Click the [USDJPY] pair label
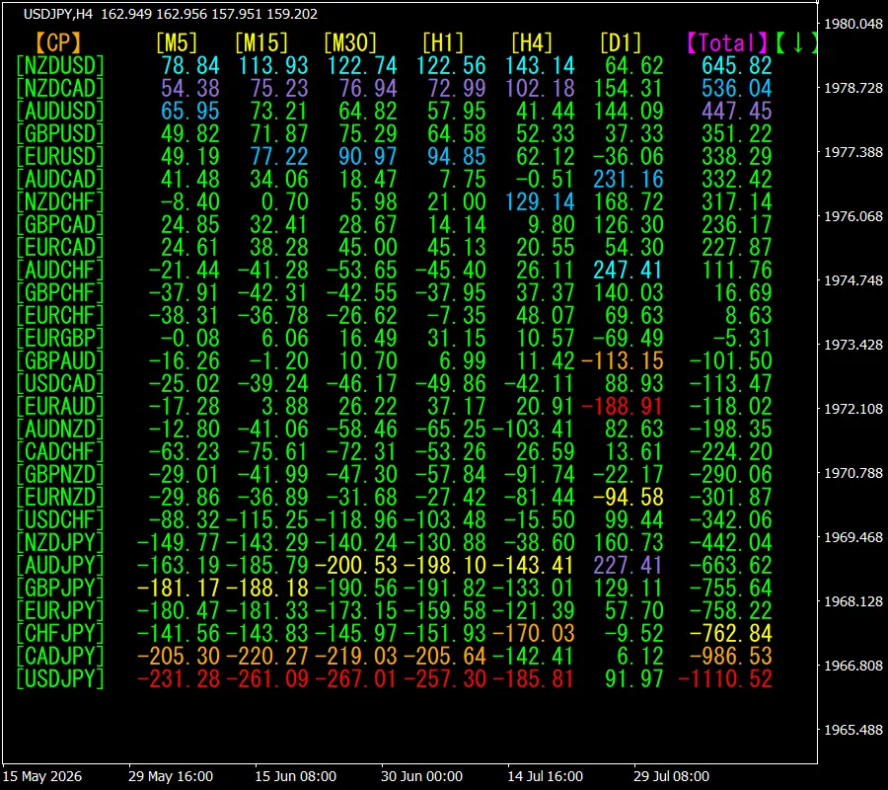 [x=60, y=678]
